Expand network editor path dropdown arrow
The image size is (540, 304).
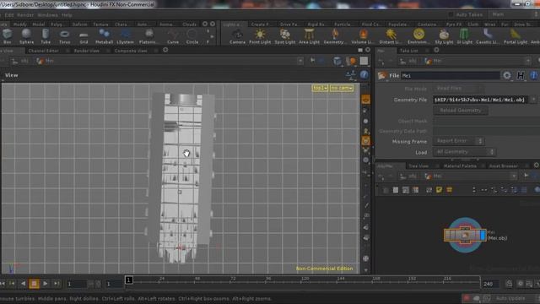[x=514, y=176]
